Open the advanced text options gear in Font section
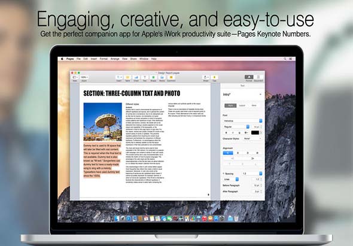Image resolution: width=353 pixels, height=246 pixels. point(246,133)
